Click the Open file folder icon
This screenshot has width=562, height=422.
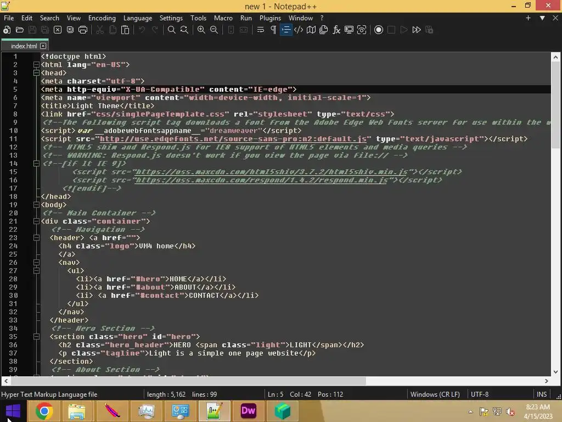pos(20,30)
